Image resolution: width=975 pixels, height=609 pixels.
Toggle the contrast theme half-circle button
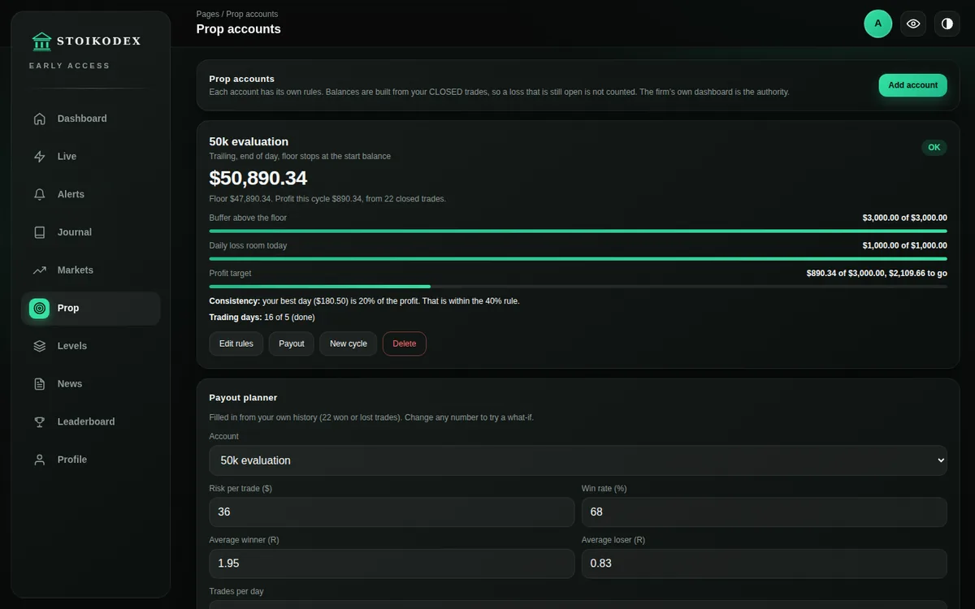[x=947, y=24]
